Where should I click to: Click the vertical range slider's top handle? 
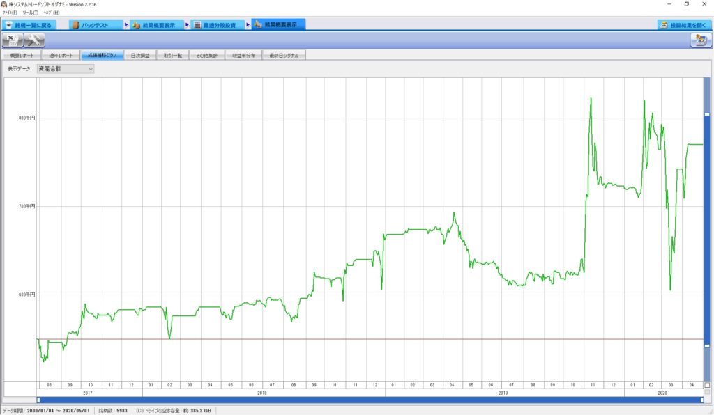click(707, 114)
